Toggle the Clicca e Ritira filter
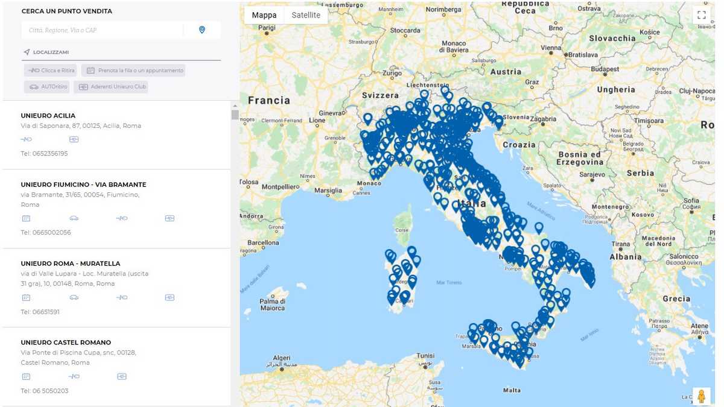This screenshot has width=724, height=407. tap(51, 71)
